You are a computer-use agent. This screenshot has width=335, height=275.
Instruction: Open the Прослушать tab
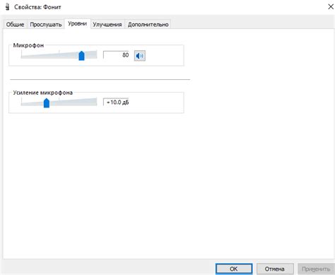pos(46,24)
